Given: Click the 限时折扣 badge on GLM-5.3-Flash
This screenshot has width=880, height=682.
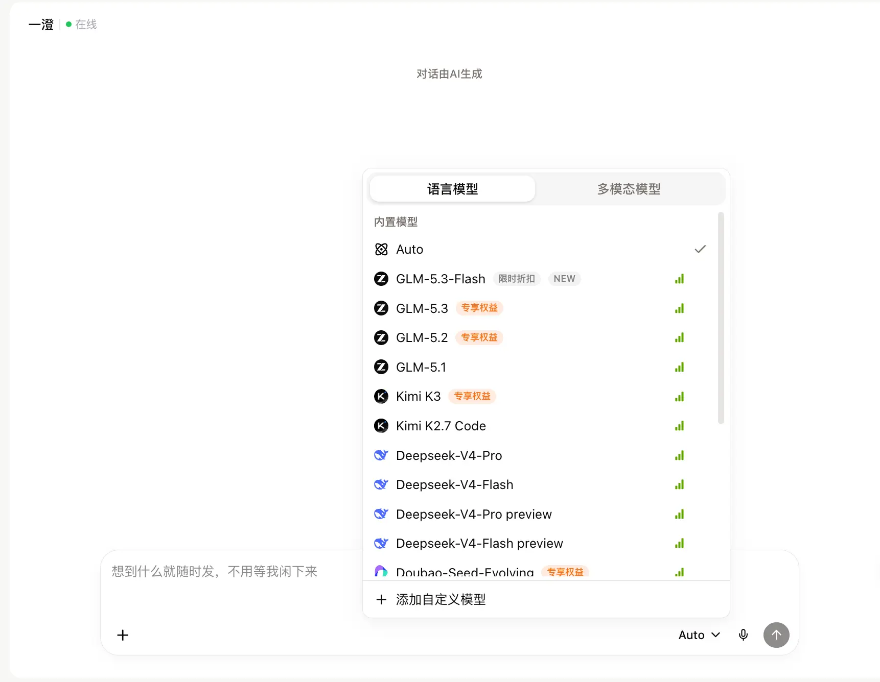Looking at the screenshot, I should click(517, 279).
